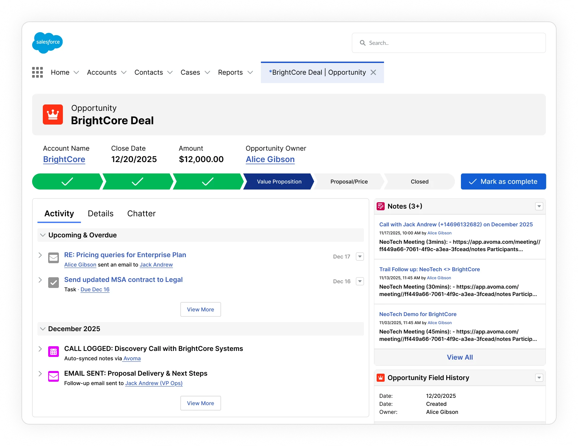Open the Alice Gibson opportunity owner link
578x446 pixels.
click(x=270, y=159)
